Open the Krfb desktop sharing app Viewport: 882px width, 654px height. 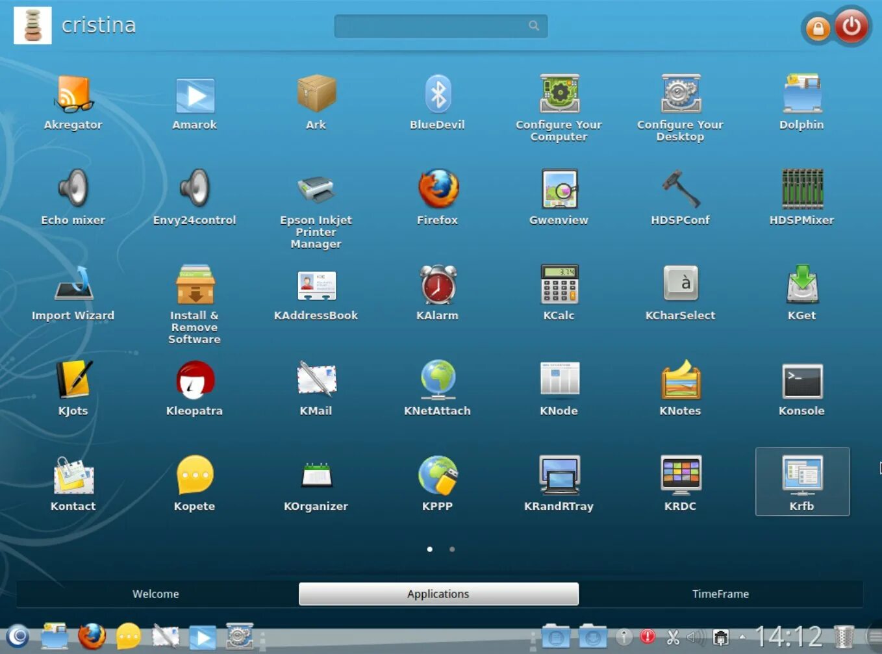coord(802,482)
